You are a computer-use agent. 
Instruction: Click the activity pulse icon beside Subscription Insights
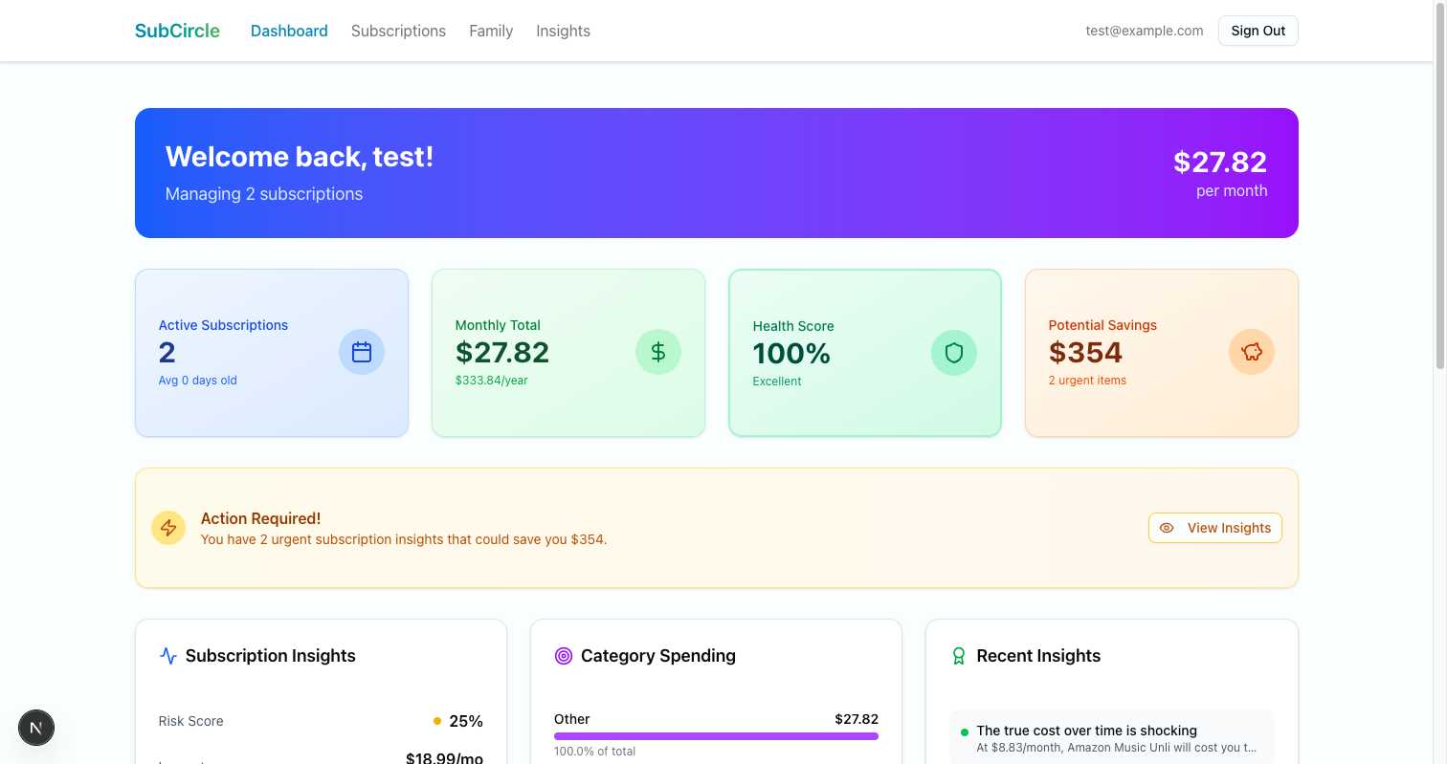(168, 656)
